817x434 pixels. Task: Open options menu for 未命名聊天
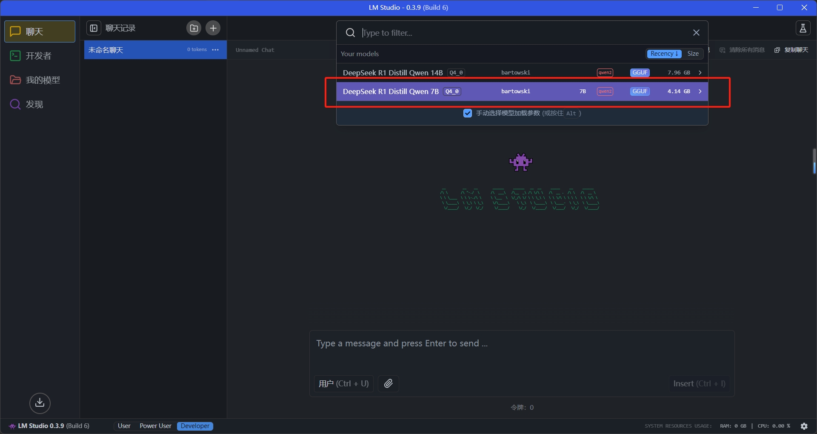215,50
